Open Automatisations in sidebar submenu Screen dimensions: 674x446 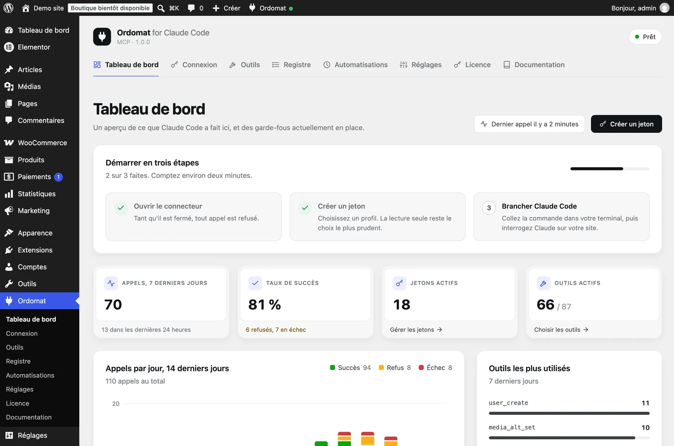click(30, 375)
